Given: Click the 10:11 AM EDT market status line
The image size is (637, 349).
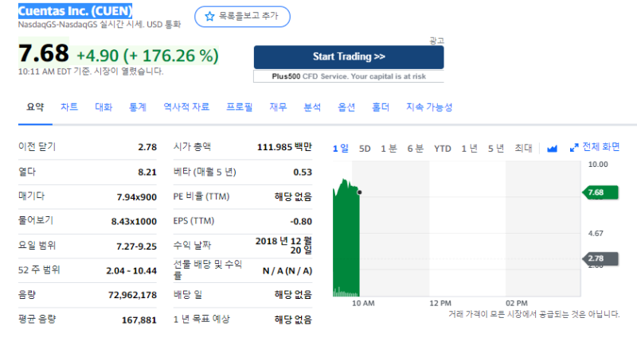Looking at the screenshot, I should point(91,72).
